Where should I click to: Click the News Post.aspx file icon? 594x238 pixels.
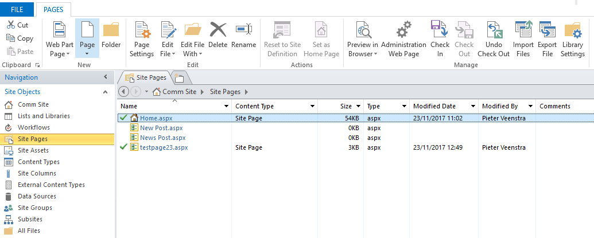(x=134, y=137)
